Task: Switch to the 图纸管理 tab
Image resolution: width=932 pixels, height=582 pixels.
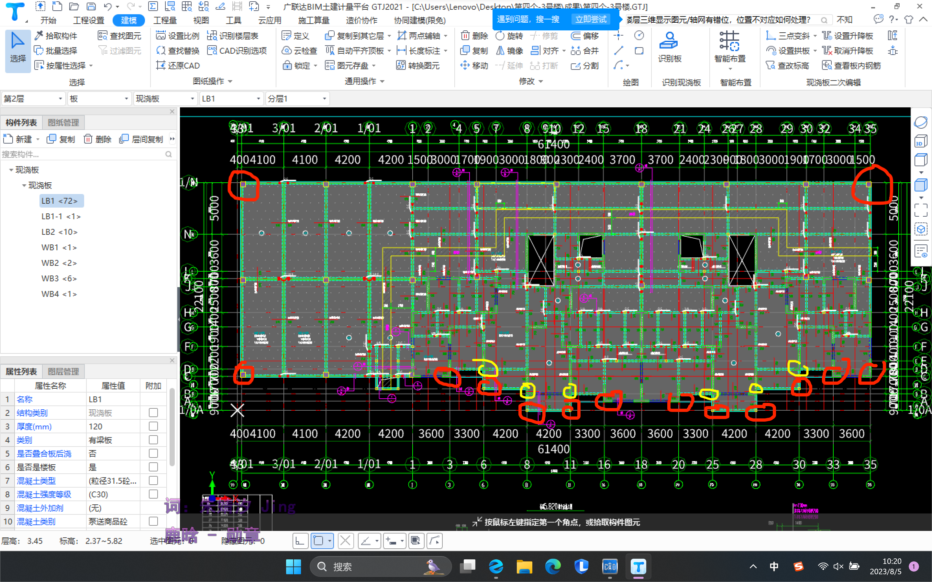Action: 63,123
